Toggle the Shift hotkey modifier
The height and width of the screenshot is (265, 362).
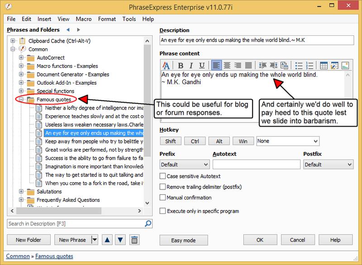(x=171, y=141)
